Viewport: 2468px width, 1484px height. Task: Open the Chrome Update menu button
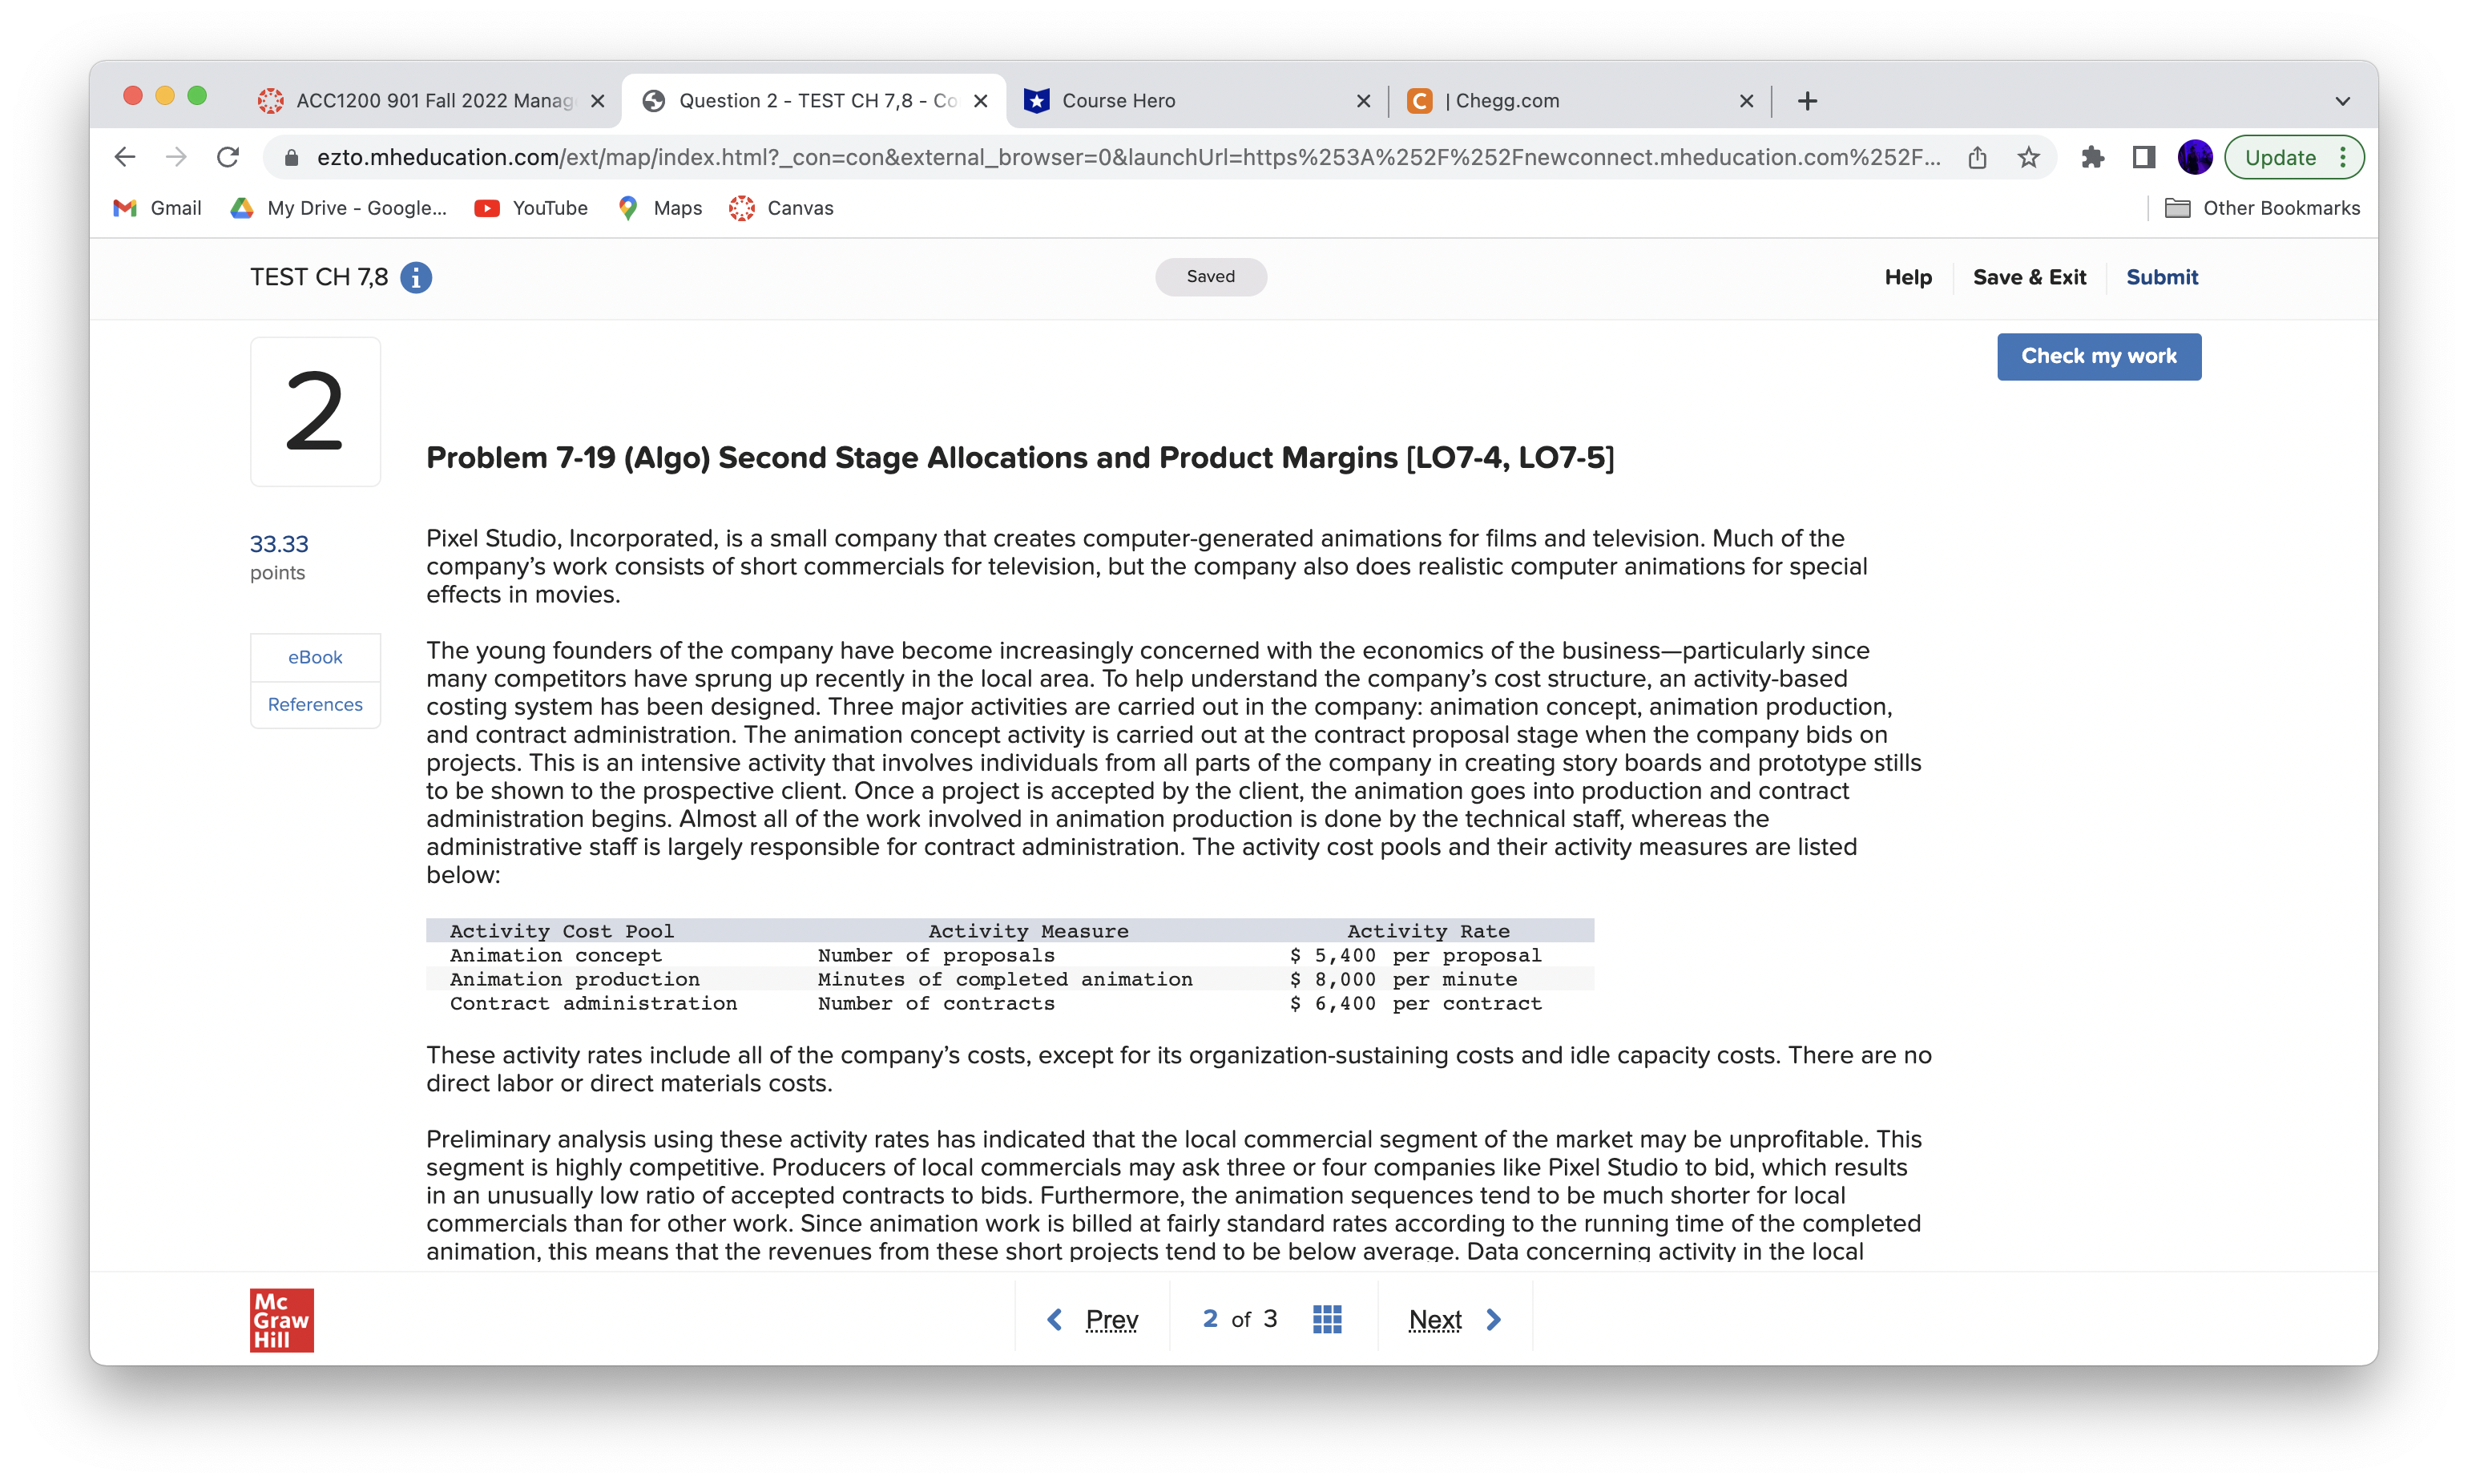click(x=2293, y=157)
